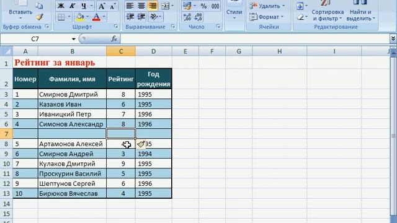This screenshot has width=397, height=223.
Task: Apply thousands separator 000 format
Action: [x=215, y=6]
